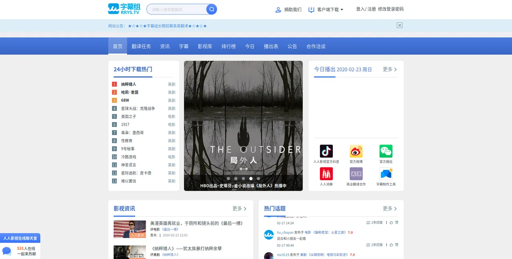The height and width of the screenshot is (259, 512).
Task: Select the third carousel indicator dot
Action: pyautogui.click(x=243, y=179)
